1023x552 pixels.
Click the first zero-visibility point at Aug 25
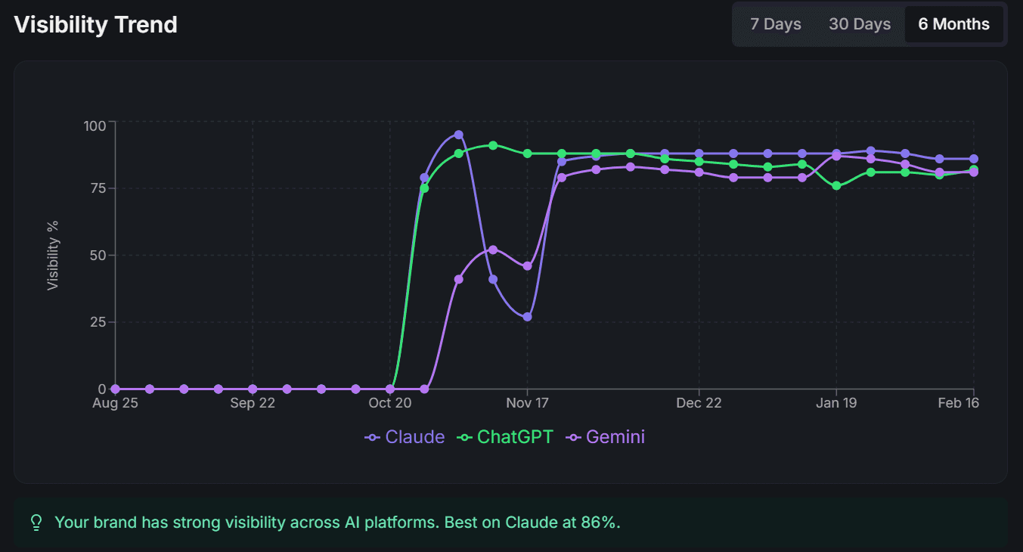click(114, 389)
